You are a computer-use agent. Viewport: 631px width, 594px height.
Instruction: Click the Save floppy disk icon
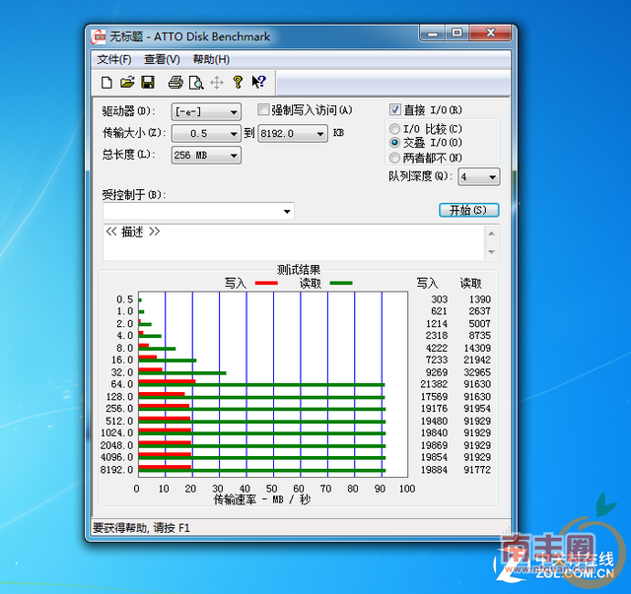(148, 83)
